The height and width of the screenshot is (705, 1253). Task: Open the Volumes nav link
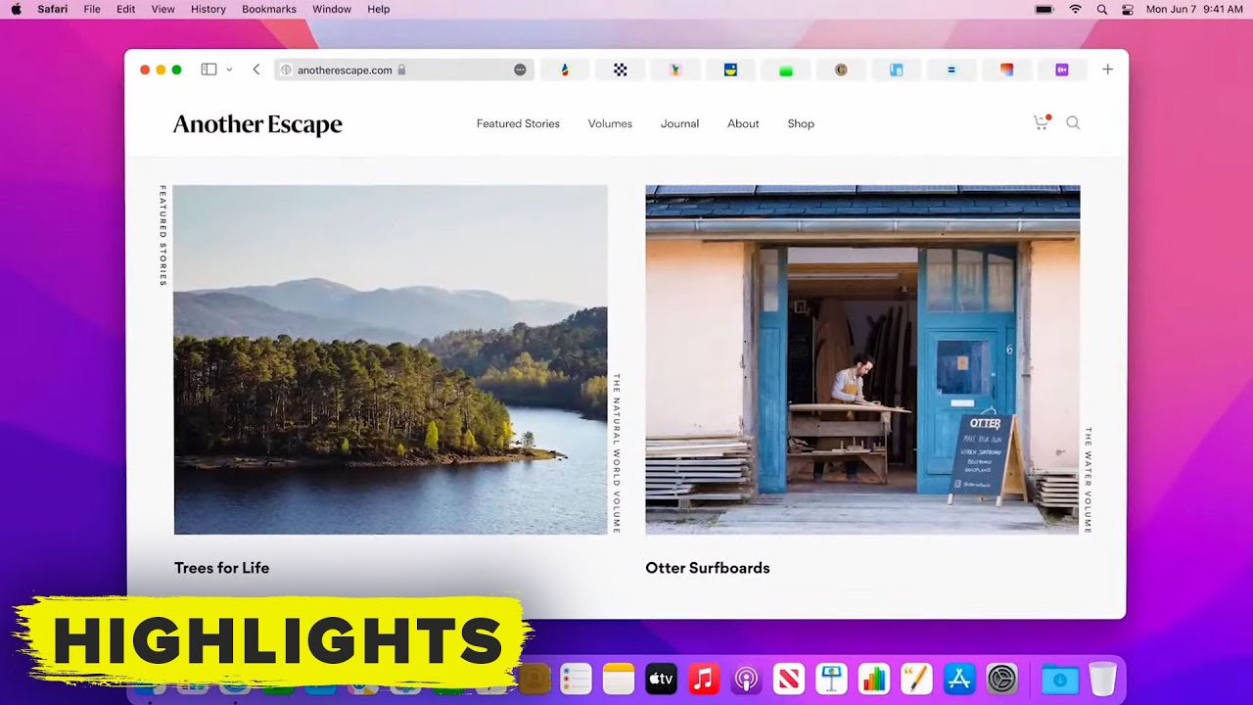(610, 123)
